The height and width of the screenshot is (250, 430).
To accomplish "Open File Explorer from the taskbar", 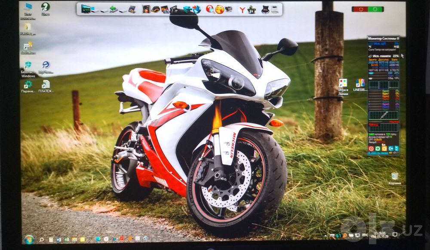I will (74, 240).
